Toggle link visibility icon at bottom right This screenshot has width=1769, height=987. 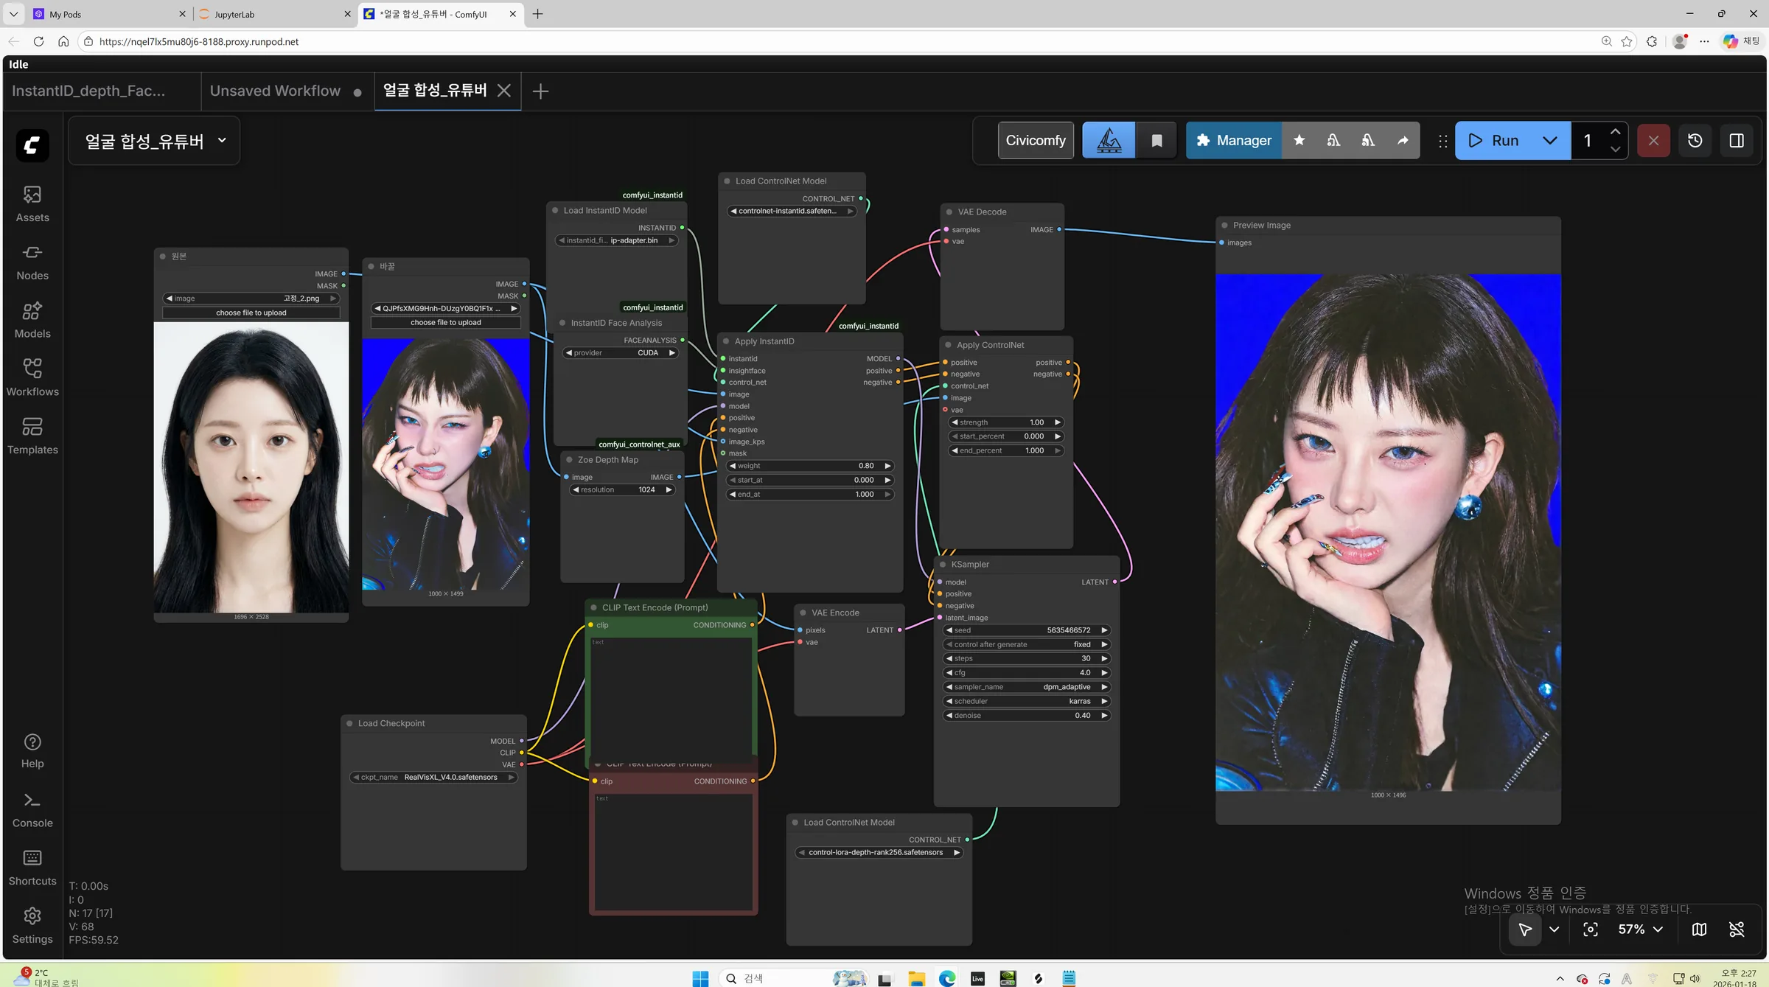pyautogui.click(x=1736, y=929)
